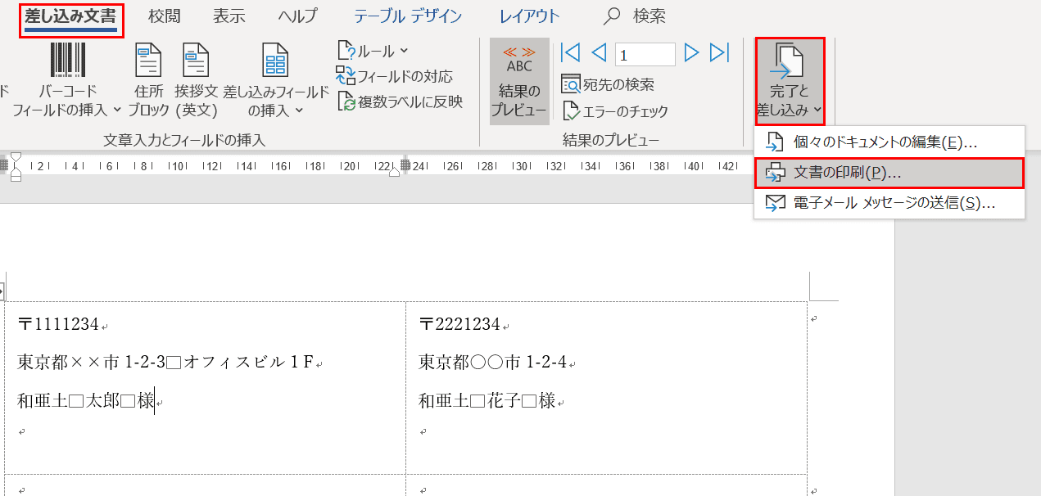Viewport: 1041px width, 496px height.
Task: Switch to the 表示 tab
Action: click(x=229, y=16)
